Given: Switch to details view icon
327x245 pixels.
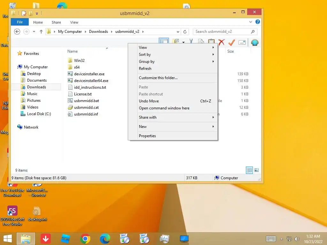Looking at the screenshot, I should (249, 170).
